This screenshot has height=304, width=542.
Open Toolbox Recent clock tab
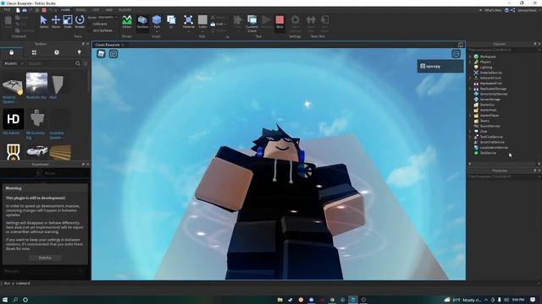coord(57,52)
